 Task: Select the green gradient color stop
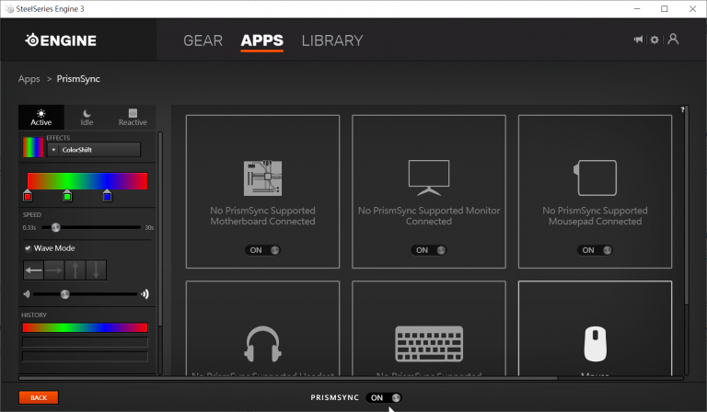67,195
